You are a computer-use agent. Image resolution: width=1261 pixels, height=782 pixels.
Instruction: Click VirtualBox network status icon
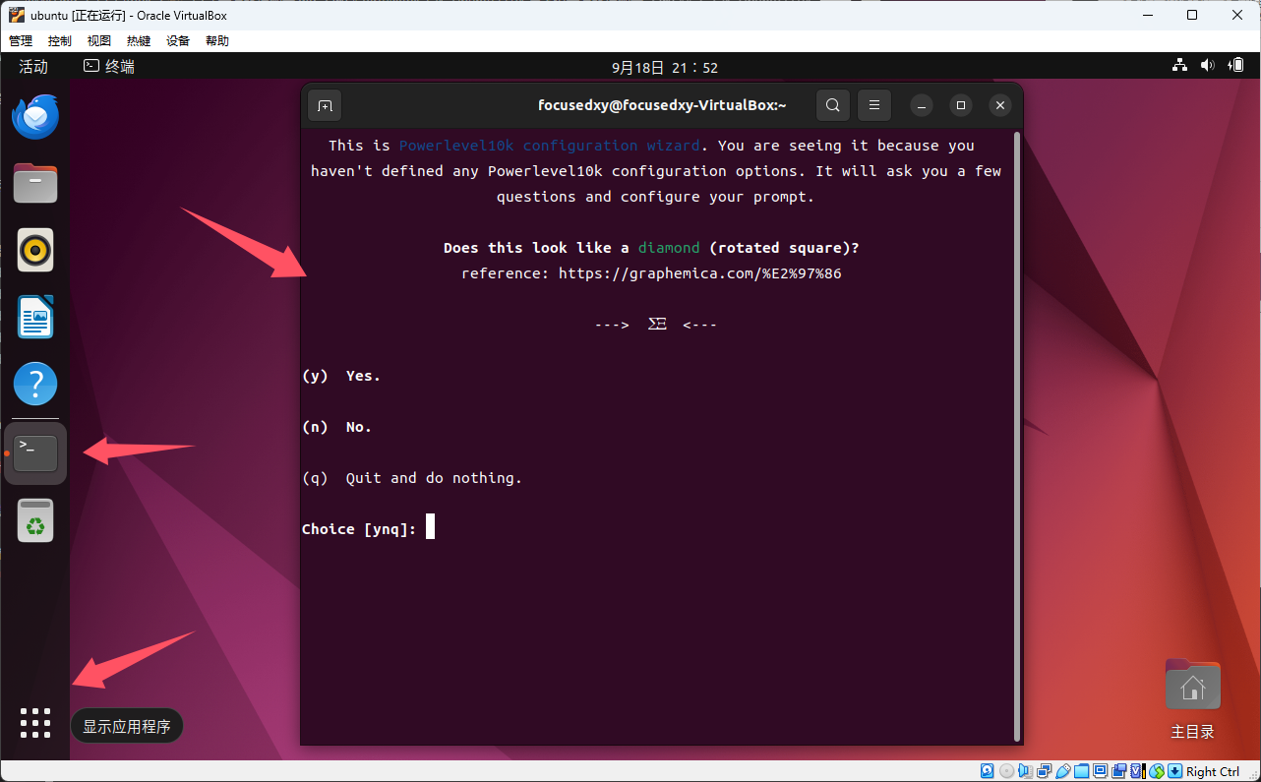coord(1045,771)
